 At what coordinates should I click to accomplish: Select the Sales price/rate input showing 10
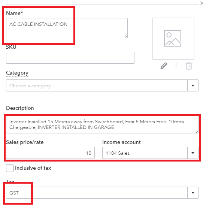click(x=50, y=153)
